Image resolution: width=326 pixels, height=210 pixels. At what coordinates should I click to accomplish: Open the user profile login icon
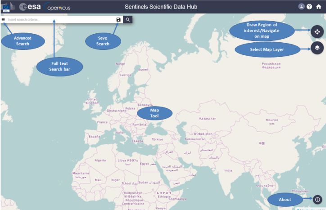point(301,7)
